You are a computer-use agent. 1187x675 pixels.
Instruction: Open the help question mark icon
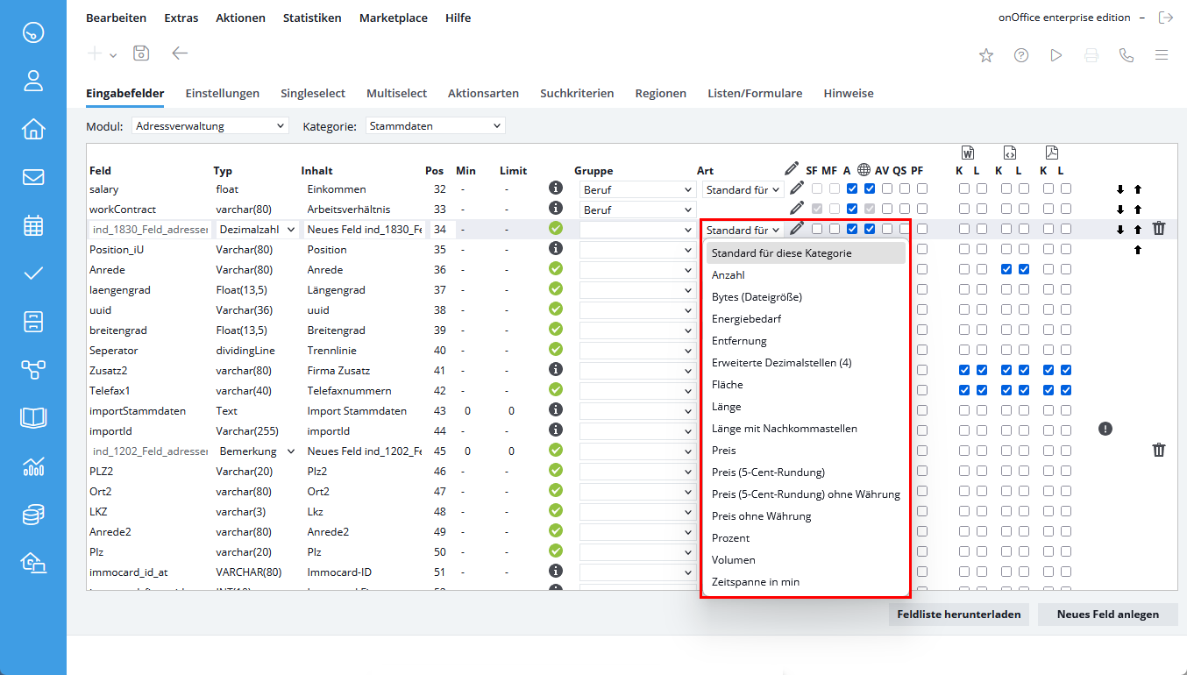click(x=1021, y=55)
